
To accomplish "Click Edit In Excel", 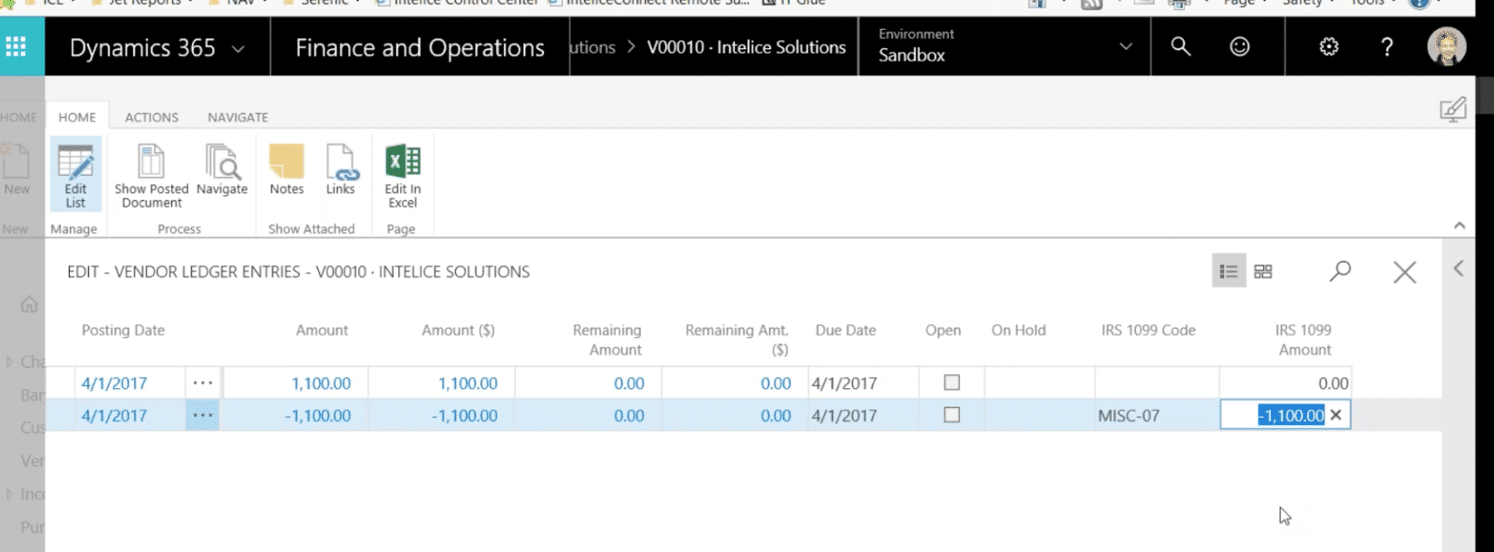I will pyautogui.click(x=403, y=176).
